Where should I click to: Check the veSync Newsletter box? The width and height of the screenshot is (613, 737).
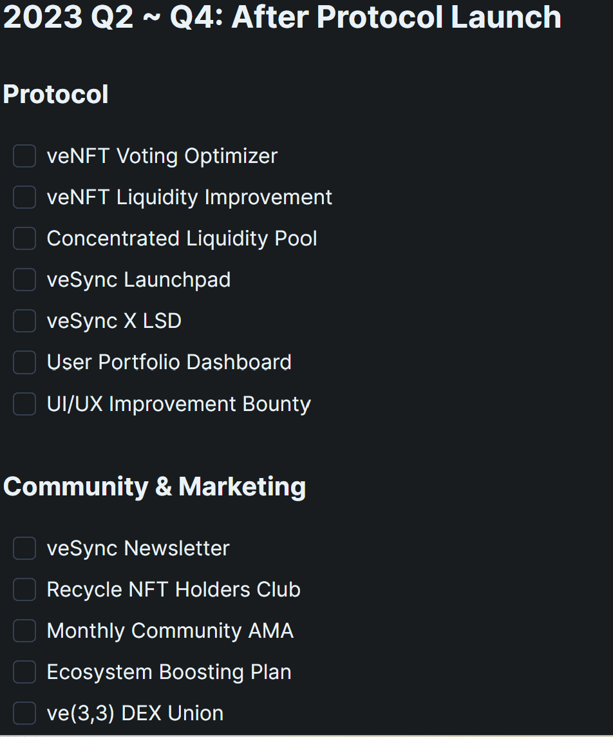coord(24,548)
